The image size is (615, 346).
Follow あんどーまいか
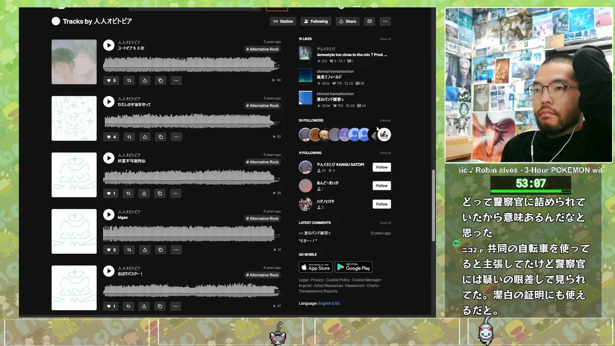tap(381, 185)
